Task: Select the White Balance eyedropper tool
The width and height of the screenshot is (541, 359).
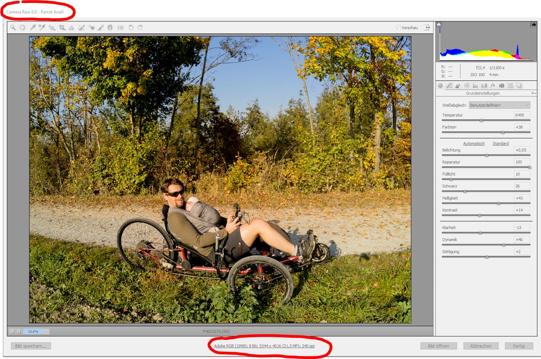Action: [32, 27]
